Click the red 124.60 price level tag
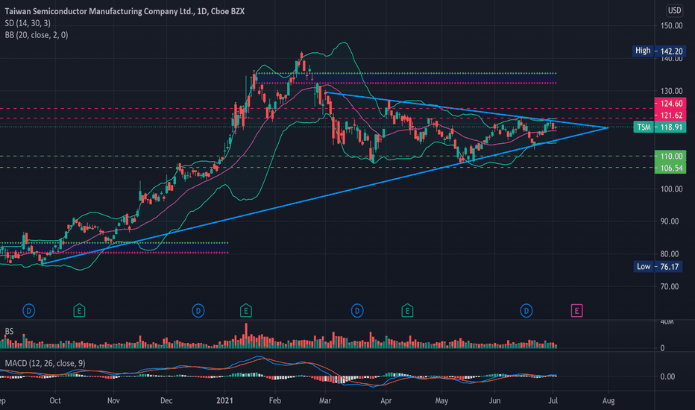The image size is (695, 410). (x=670, y=104)
